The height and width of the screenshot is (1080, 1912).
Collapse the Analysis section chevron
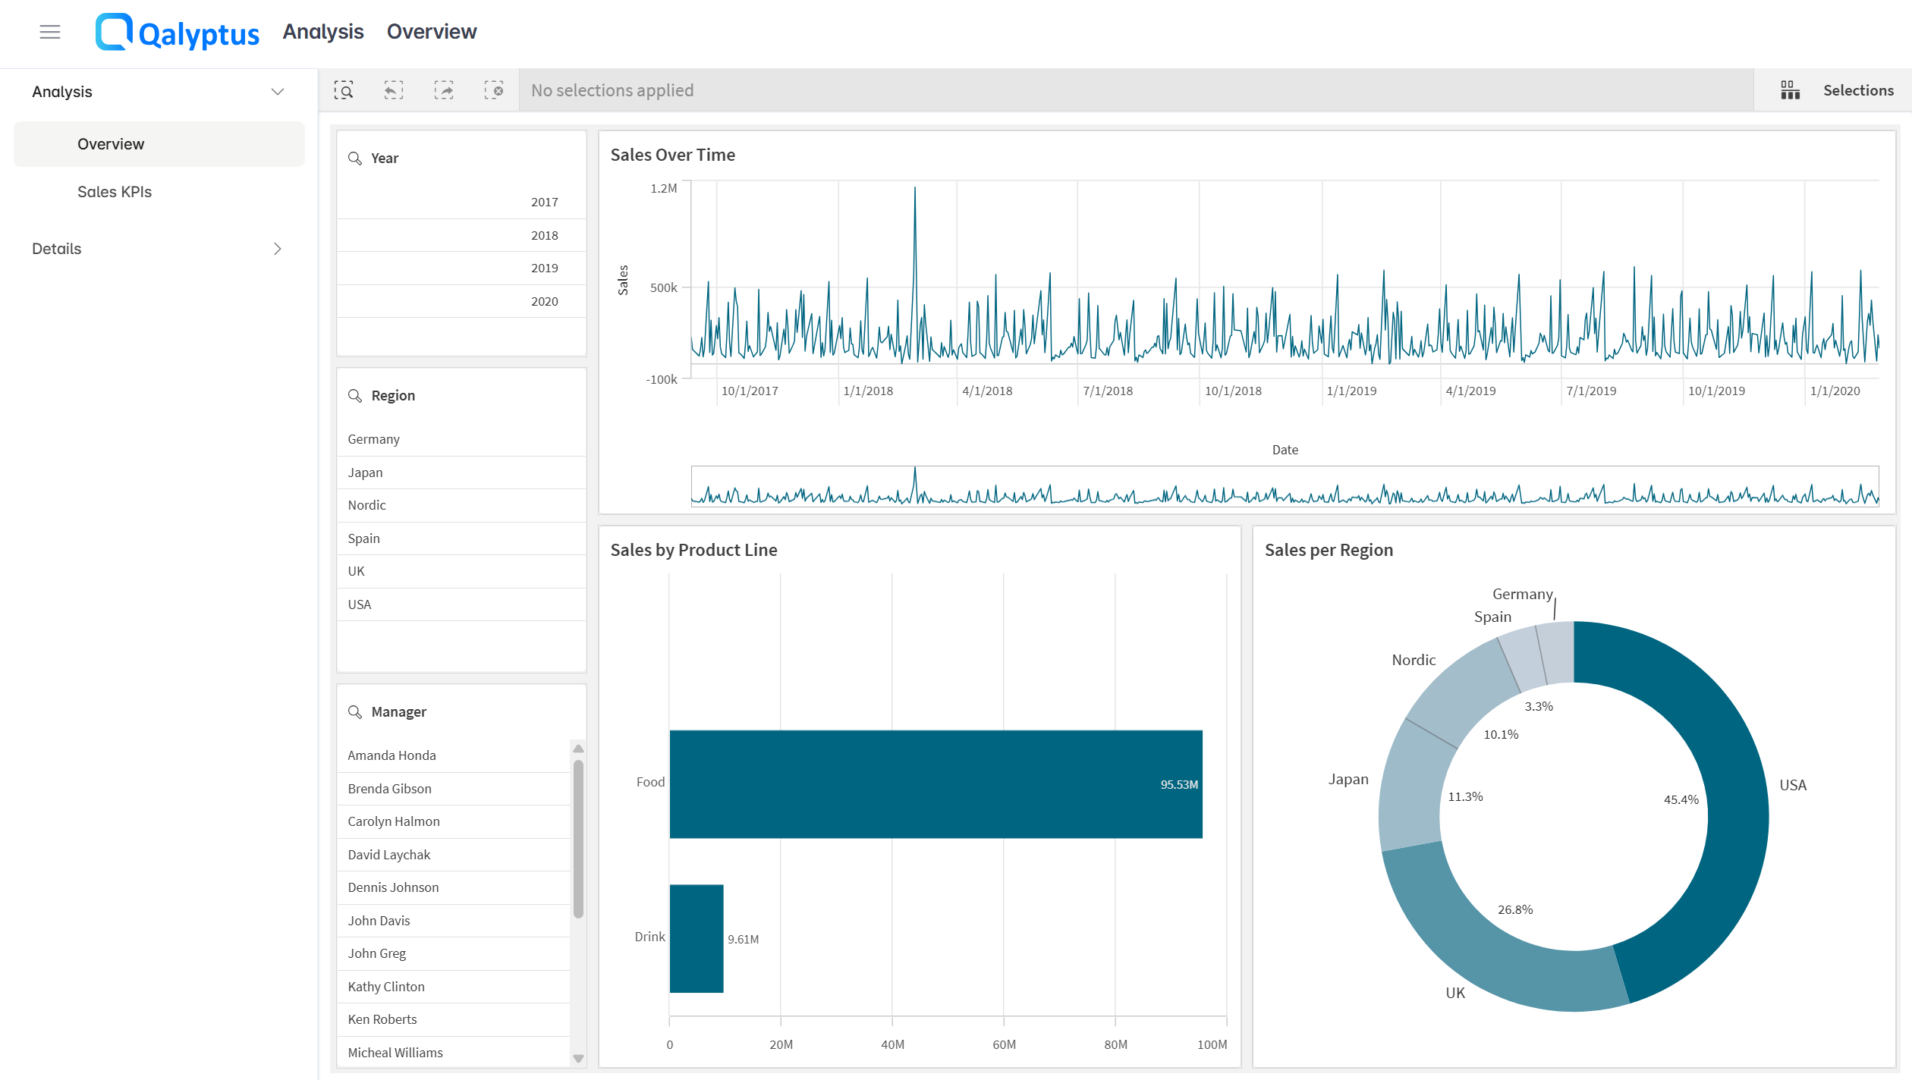coord(278,92)
